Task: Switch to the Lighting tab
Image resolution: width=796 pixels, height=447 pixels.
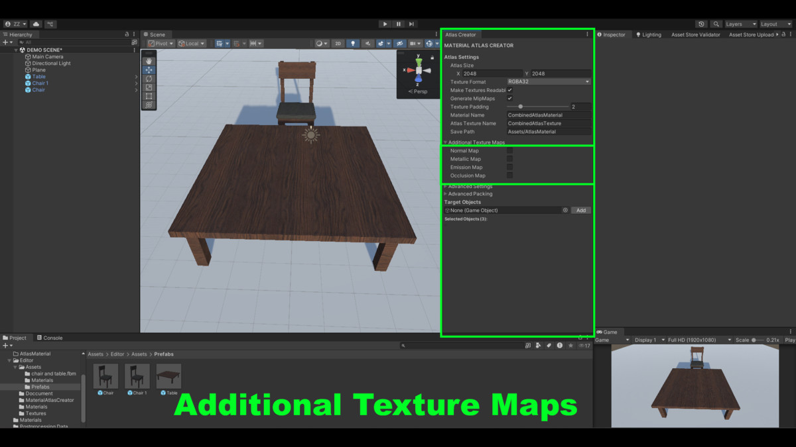Action: coord(649,34)
